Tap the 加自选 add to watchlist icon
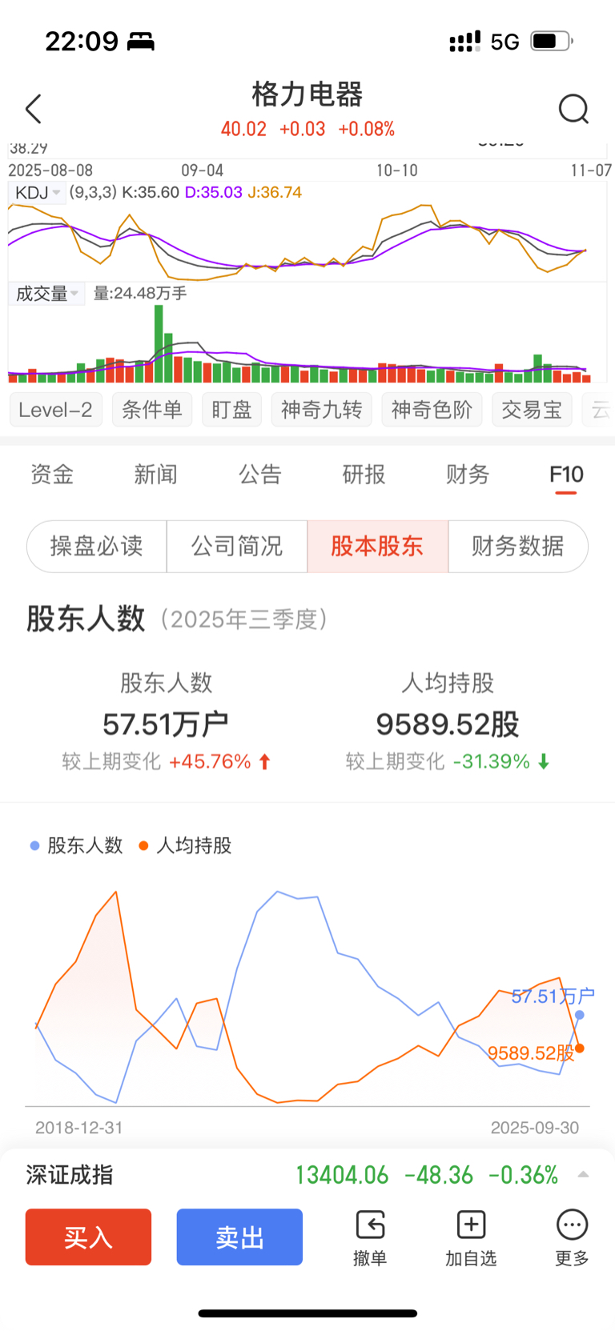This screenshot has height=1331, width=615. [x=471, y=1238]
